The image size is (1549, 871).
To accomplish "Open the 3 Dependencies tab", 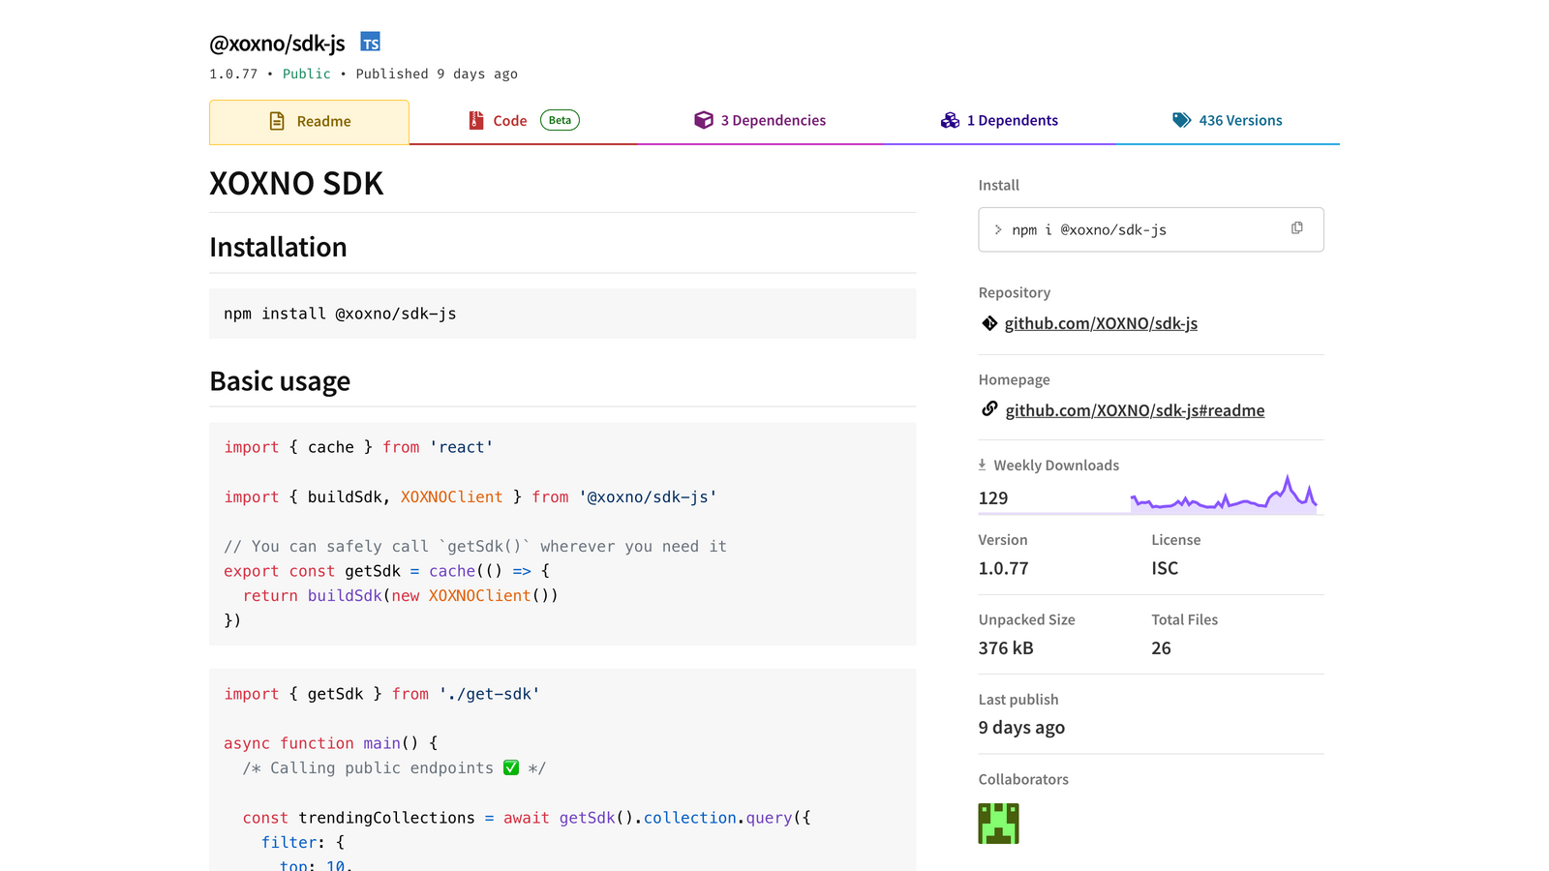I will point(773,121).
